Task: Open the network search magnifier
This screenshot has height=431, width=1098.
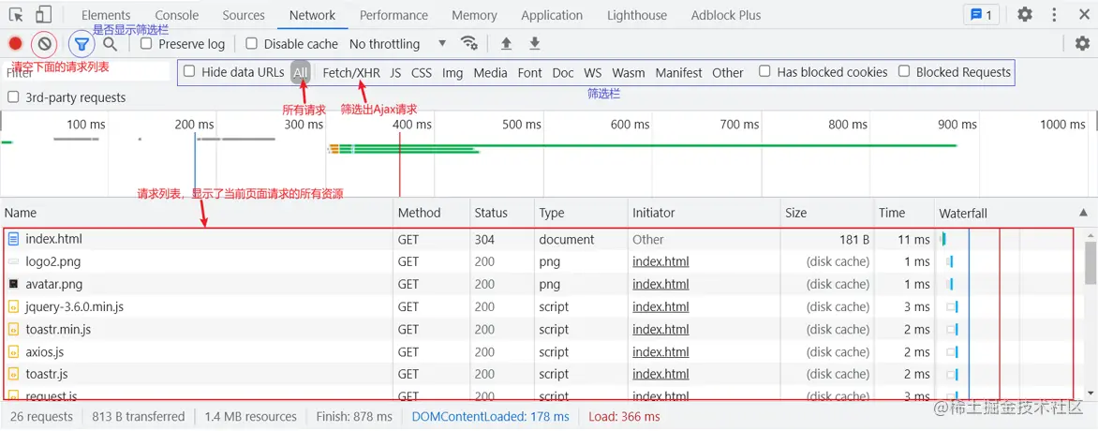Action: [x=111, y=44]
